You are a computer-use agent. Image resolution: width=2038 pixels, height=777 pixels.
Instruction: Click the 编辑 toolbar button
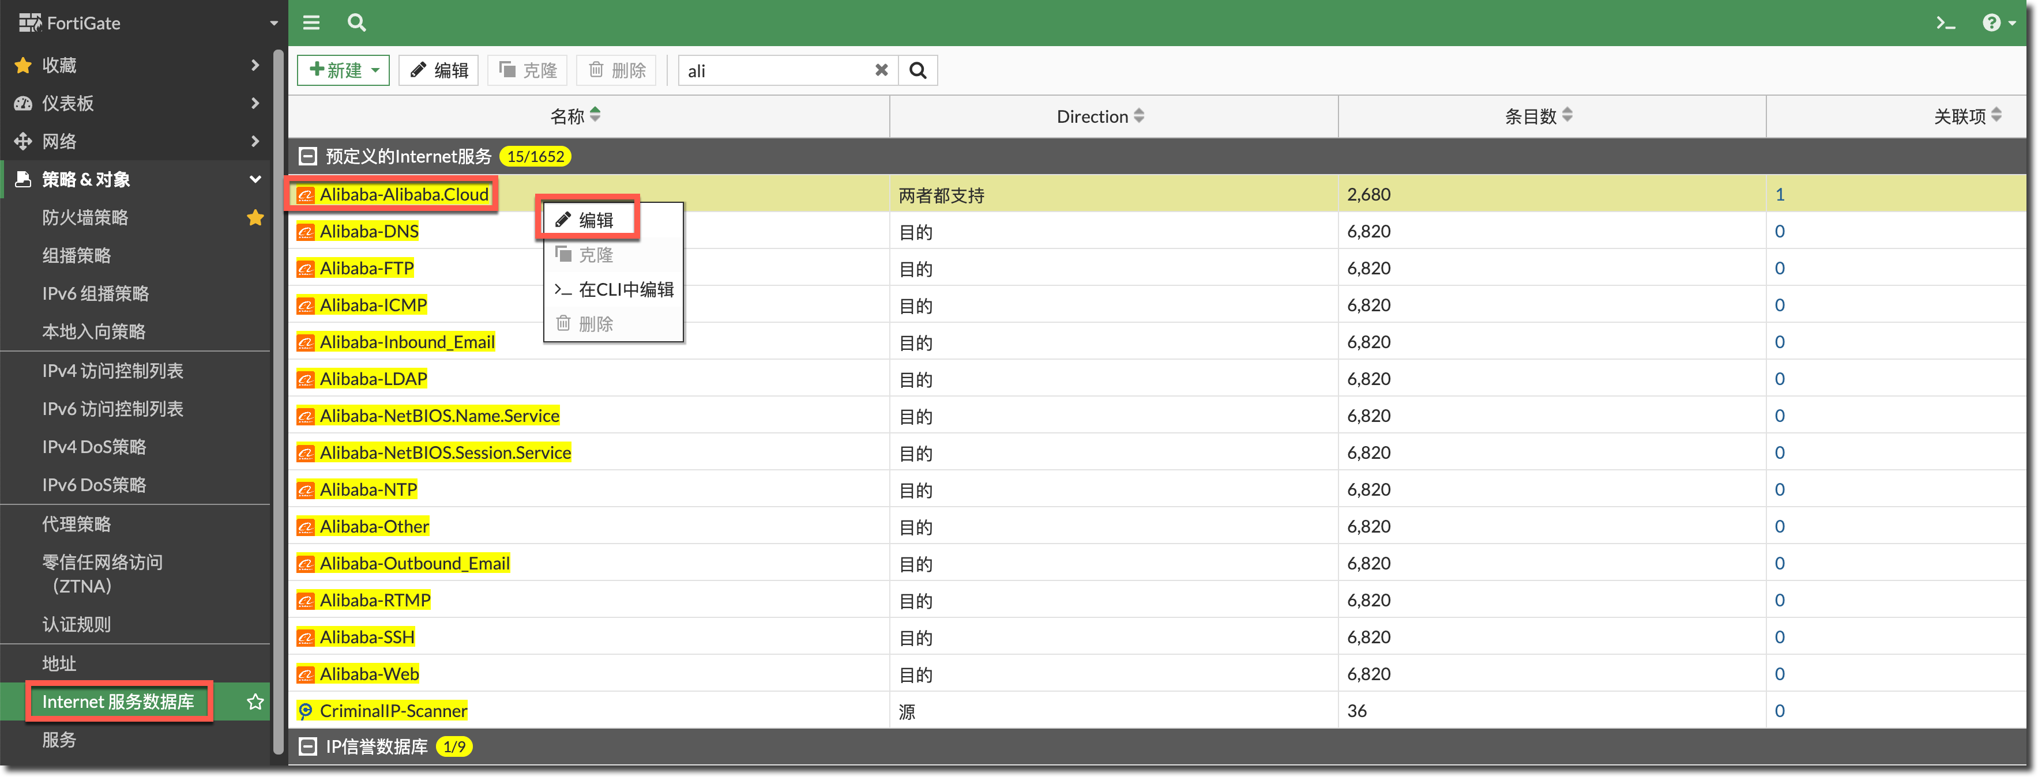(439, 70)
